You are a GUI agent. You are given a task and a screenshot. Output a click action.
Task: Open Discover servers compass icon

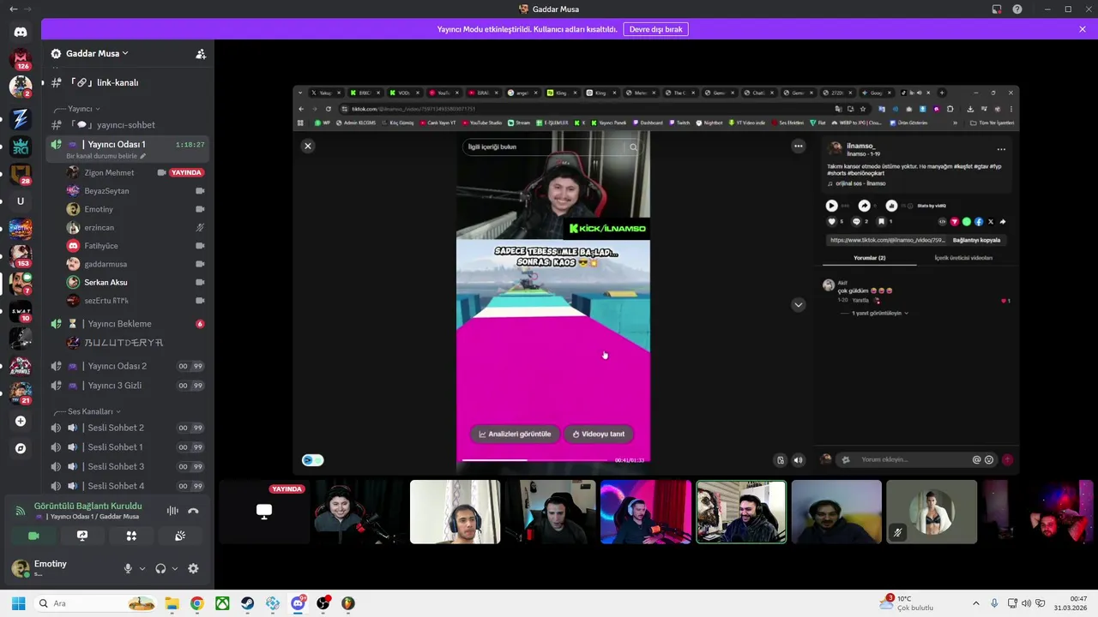click(21, 448)
